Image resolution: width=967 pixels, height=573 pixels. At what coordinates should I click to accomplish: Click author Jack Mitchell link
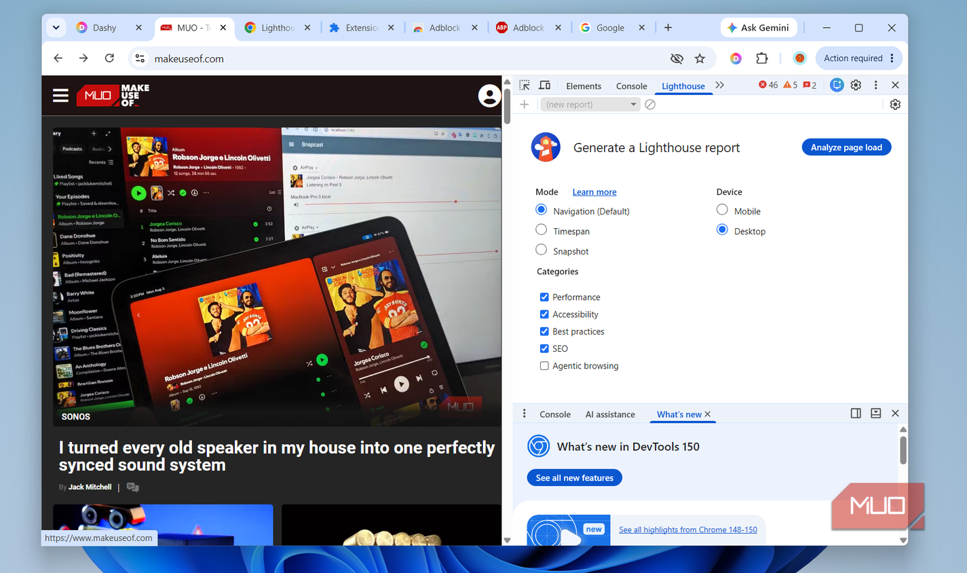click(x=90, y=487)
